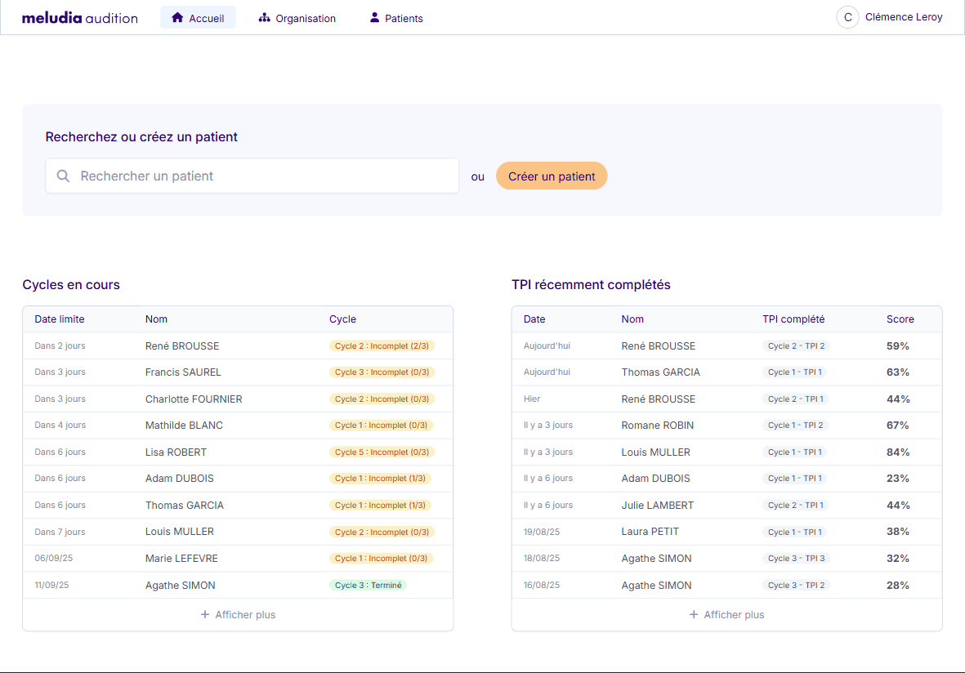Click plus icon under Cycles en cours
965x673 pixels.
tap(205, 615)
